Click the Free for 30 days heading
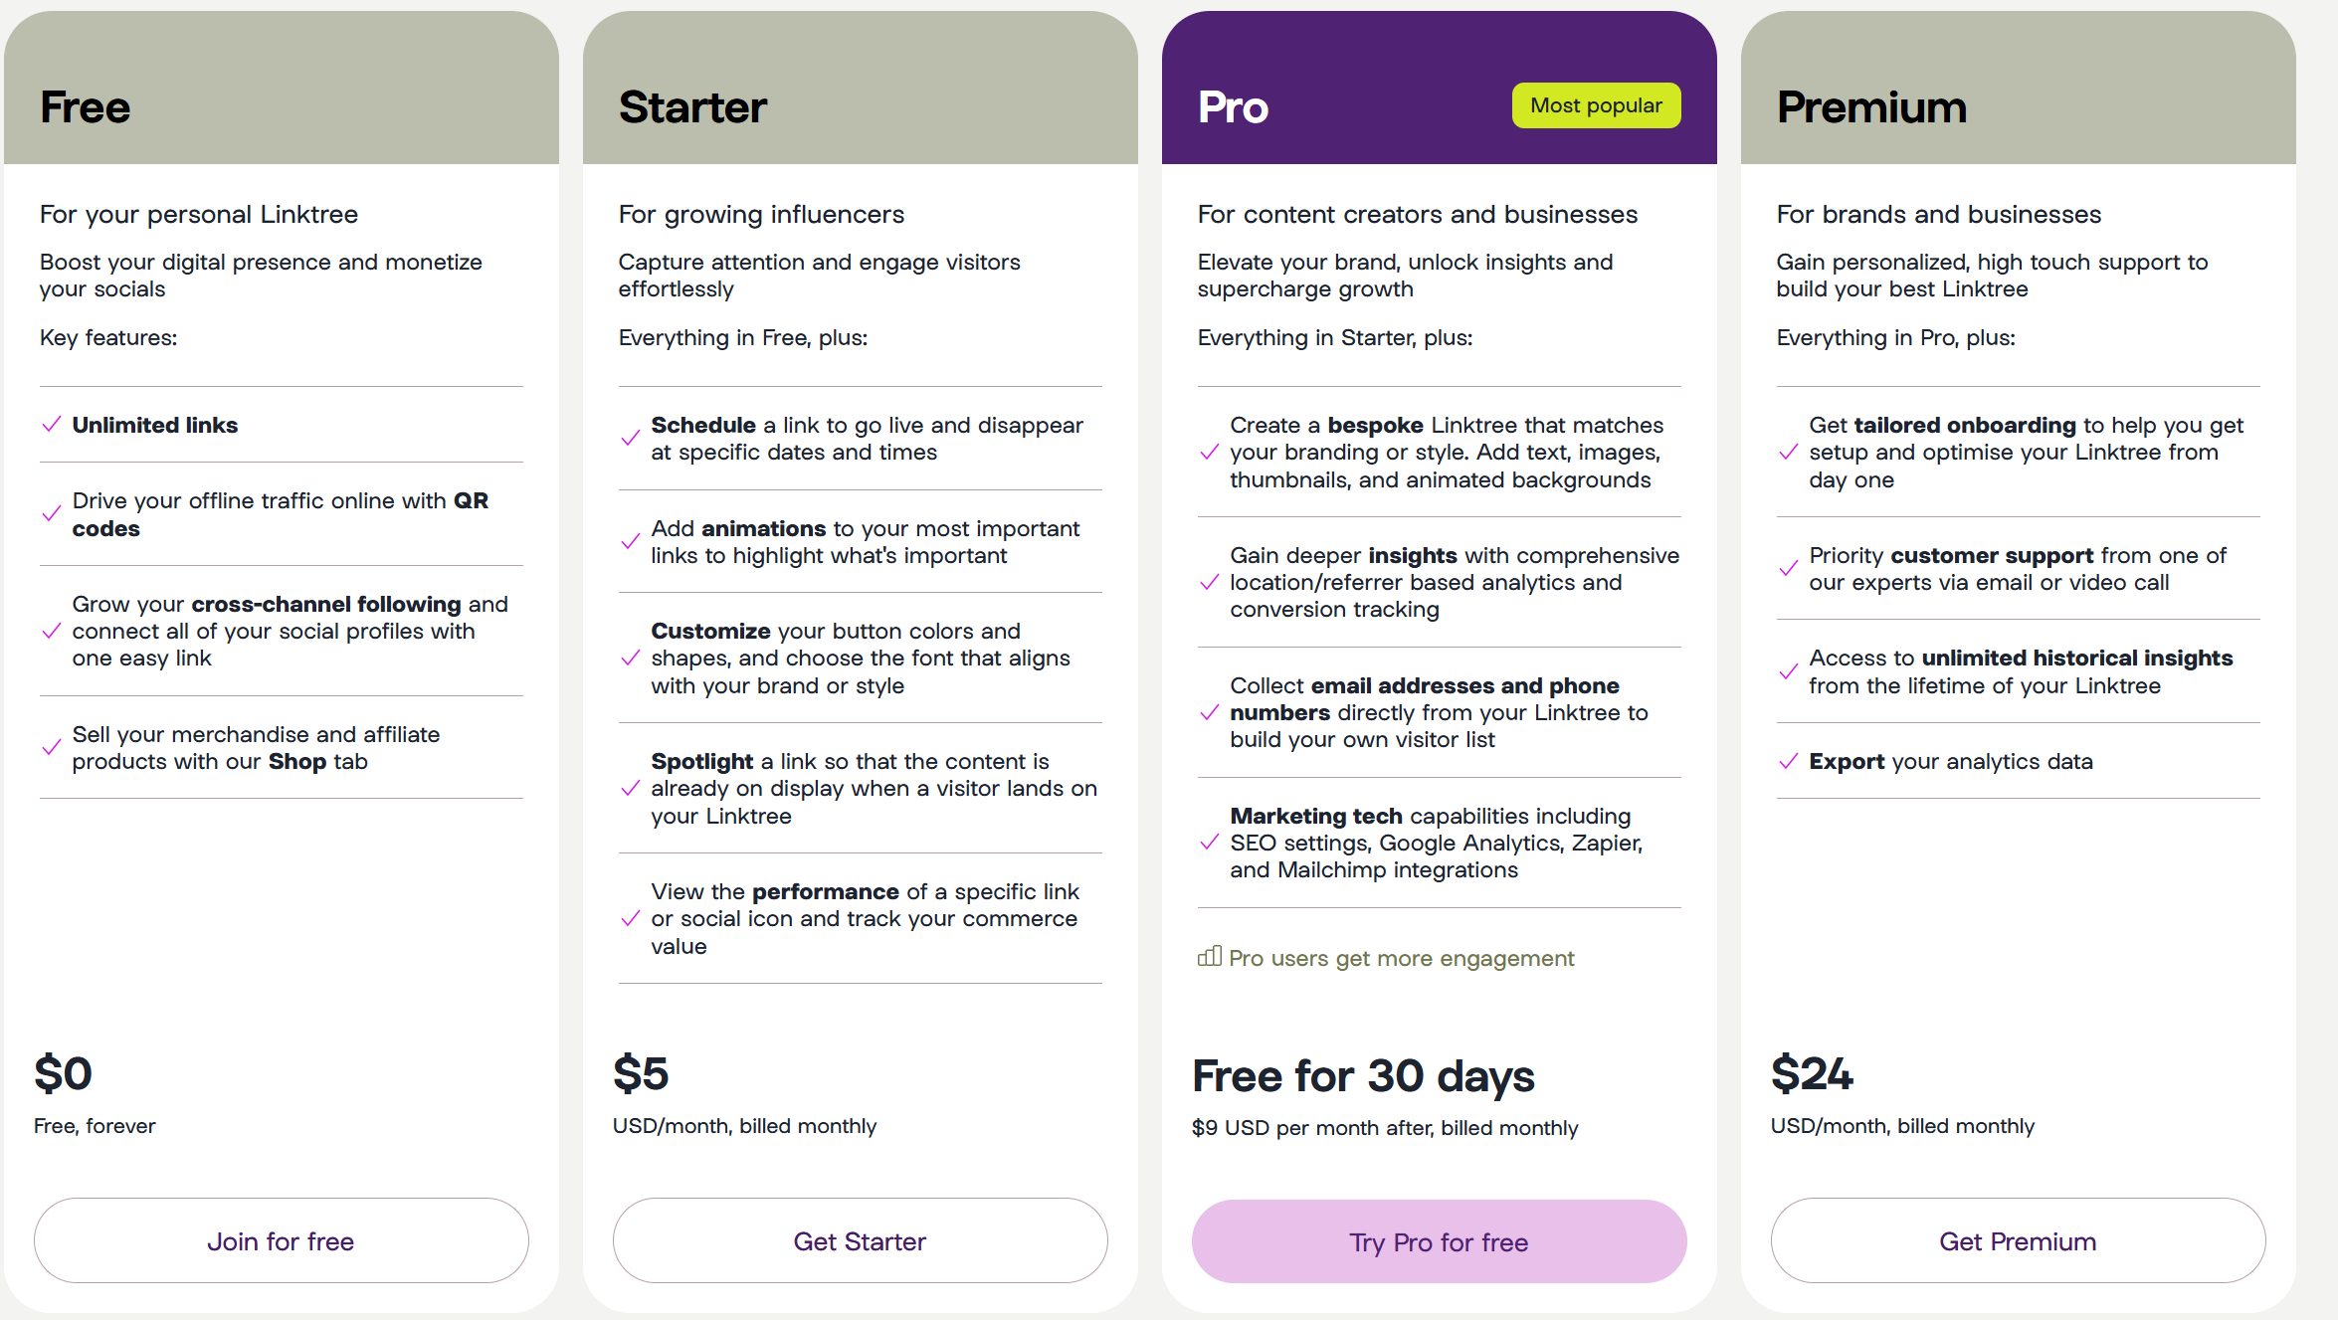 [x=1363, y=1075]
